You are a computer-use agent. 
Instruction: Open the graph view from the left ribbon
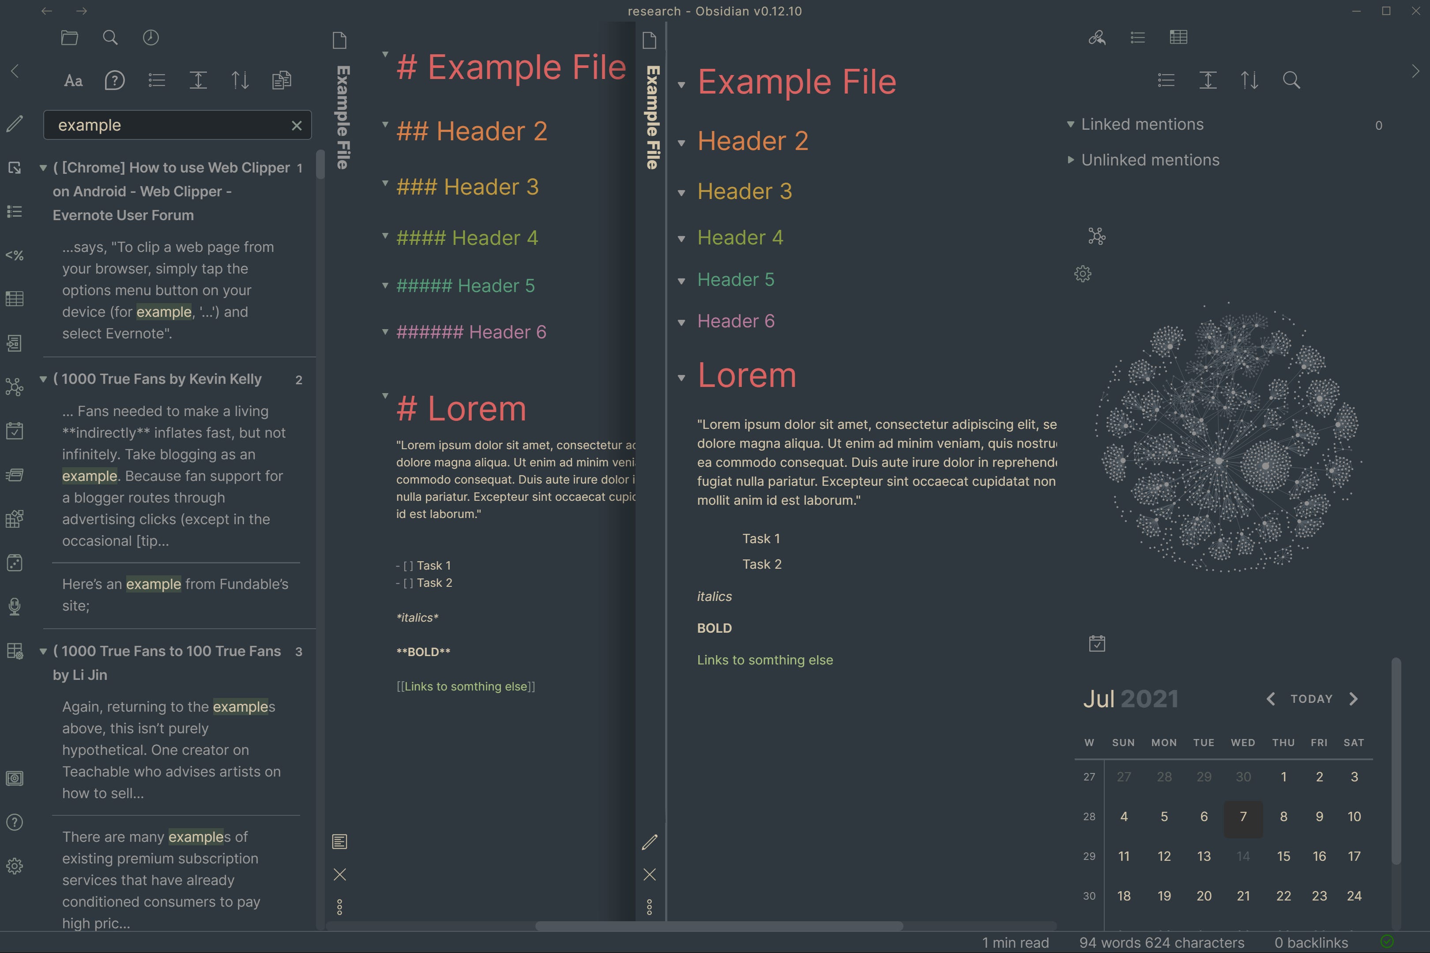(15, 386)
